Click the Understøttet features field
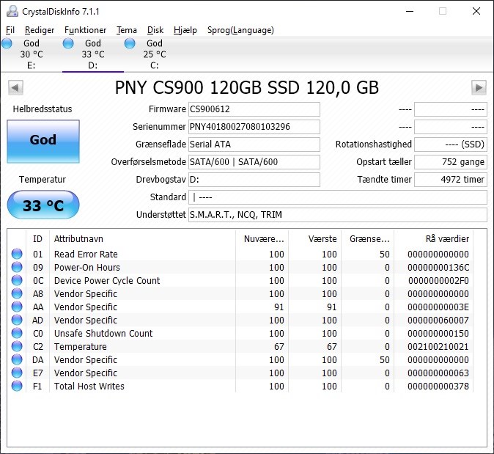Image resolution: width=494 pixels, height=454 pixels. pyautogui.click(x=338, y=215)
